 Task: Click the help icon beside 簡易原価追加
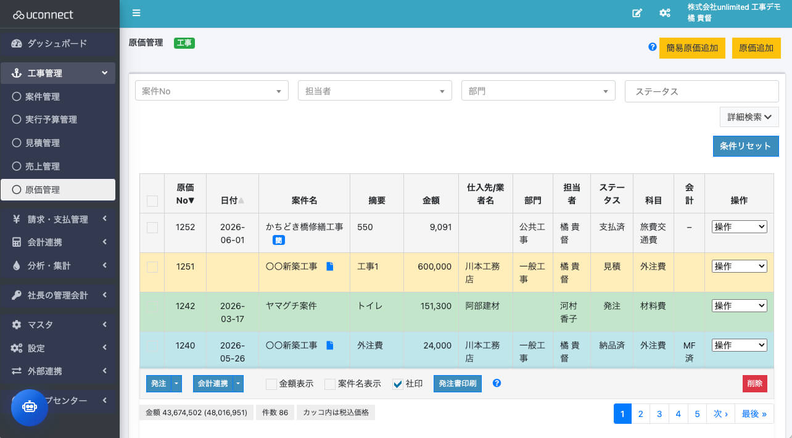coord(652,47)
